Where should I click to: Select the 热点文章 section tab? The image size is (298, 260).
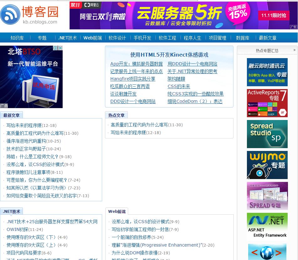116,115
